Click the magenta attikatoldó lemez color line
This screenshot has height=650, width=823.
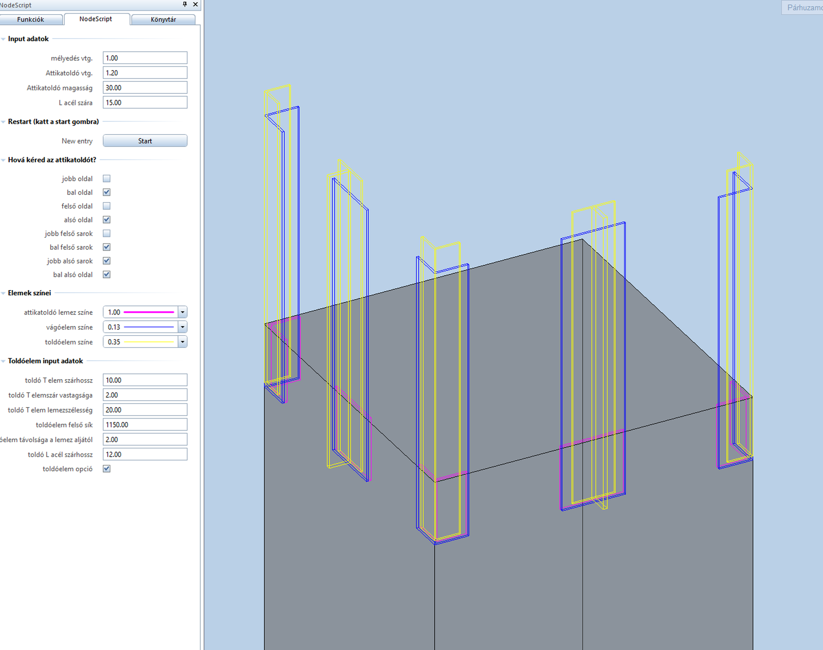click(149, 312)
